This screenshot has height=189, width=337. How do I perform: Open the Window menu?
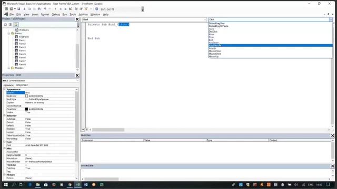pyautogui.click(x=95, y=14)
